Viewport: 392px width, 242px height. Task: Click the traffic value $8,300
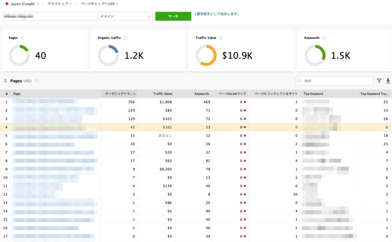coord(166,169)
